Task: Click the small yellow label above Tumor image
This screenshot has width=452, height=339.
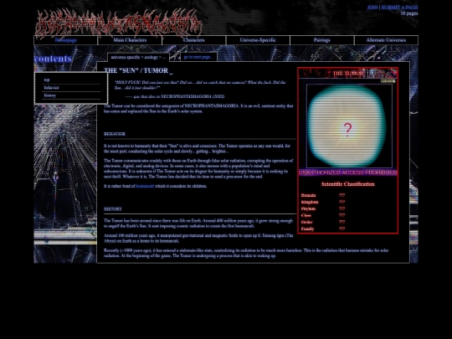Action: 388,81
